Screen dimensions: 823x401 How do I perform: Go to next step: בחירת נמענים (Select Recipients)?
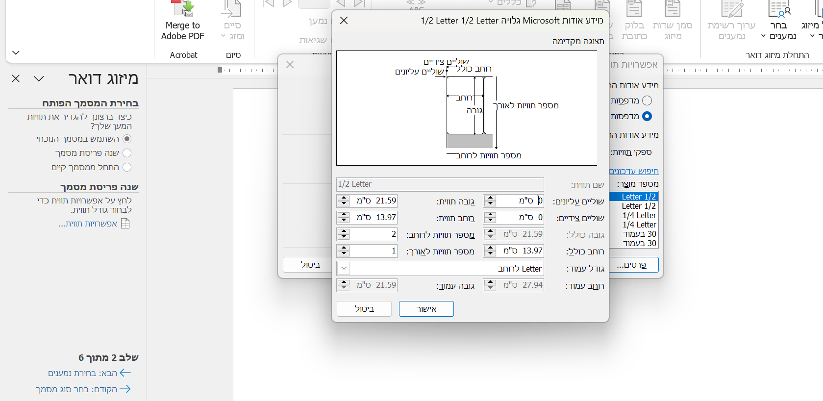[90, 373]
